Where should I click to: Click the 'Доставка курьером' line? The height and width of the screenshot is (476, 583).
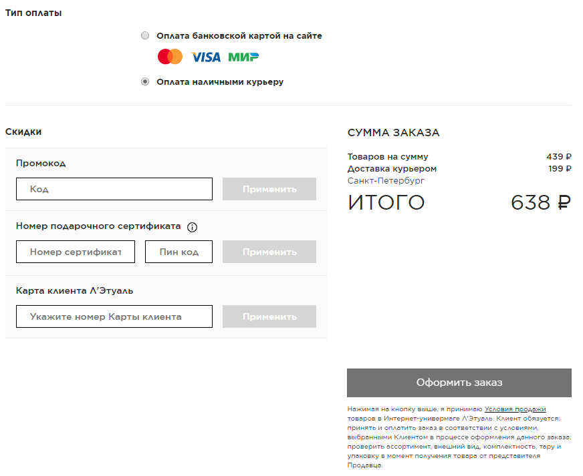point(392,169)
